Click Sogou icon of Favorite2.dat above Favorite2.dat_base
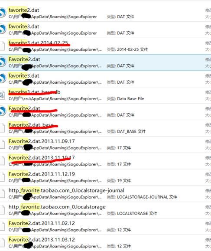This screenshot has width=211, height=251. [x=3, y=111]
